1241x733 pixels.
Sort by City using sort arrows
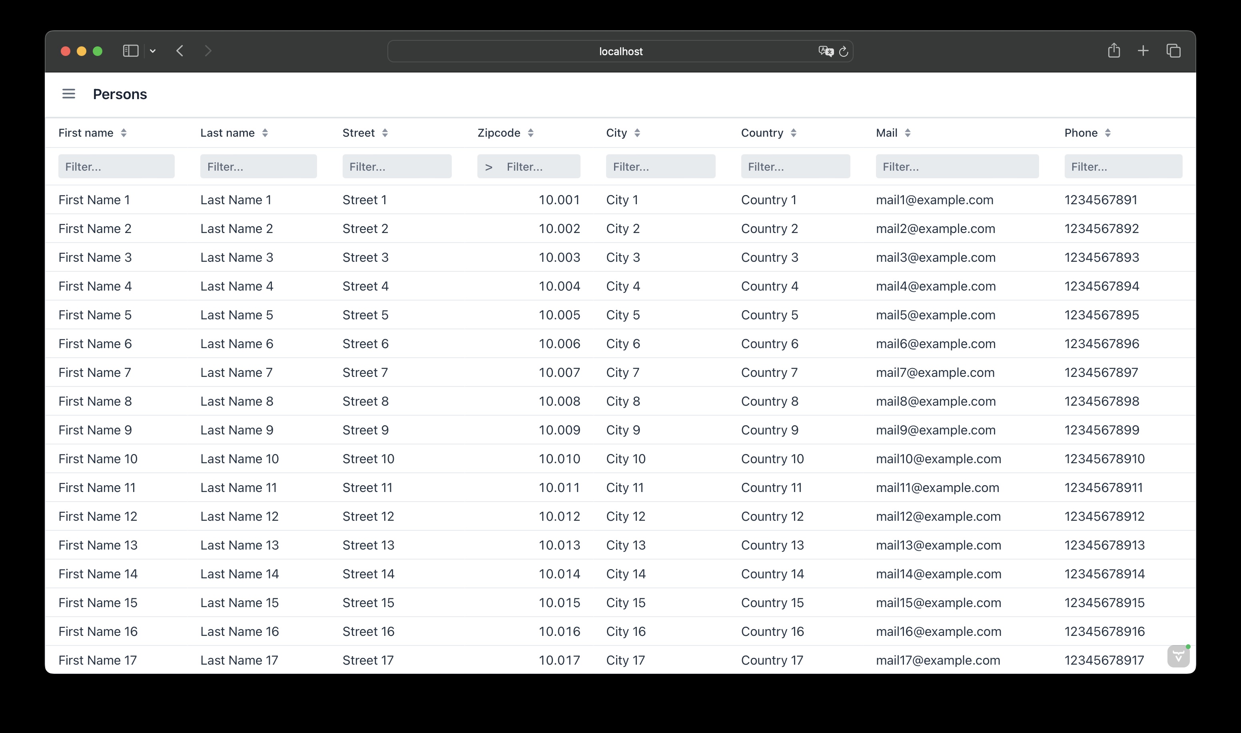tap(637, 133)
